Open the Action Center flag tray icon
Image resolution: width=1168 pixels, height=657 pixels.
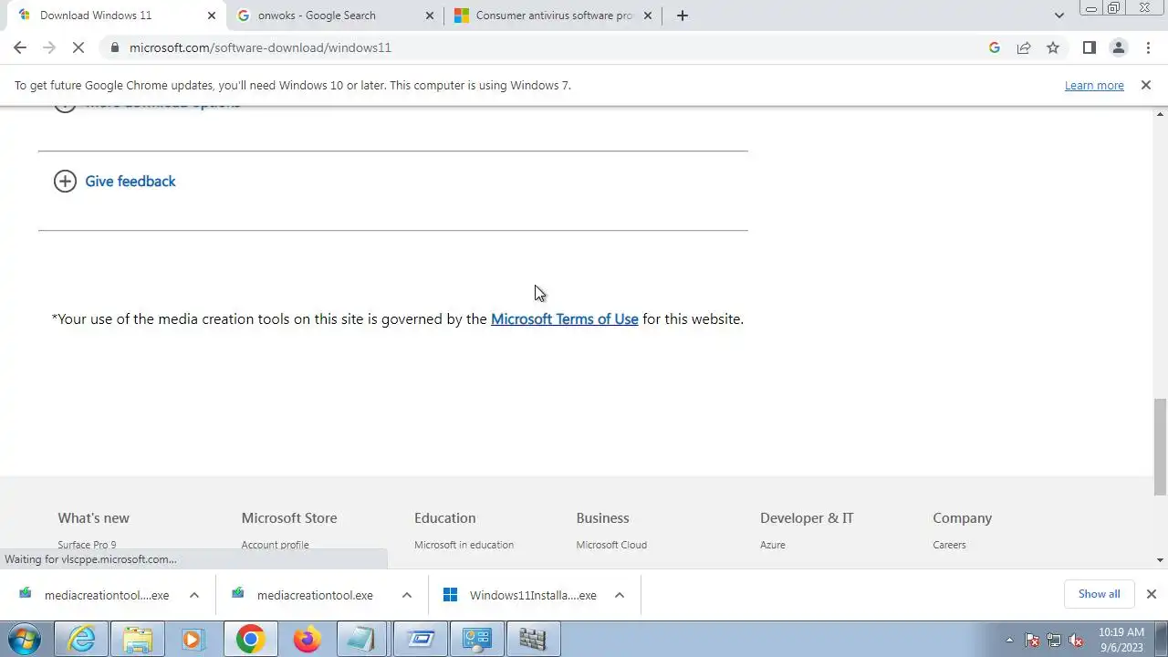pos(1032,640)
